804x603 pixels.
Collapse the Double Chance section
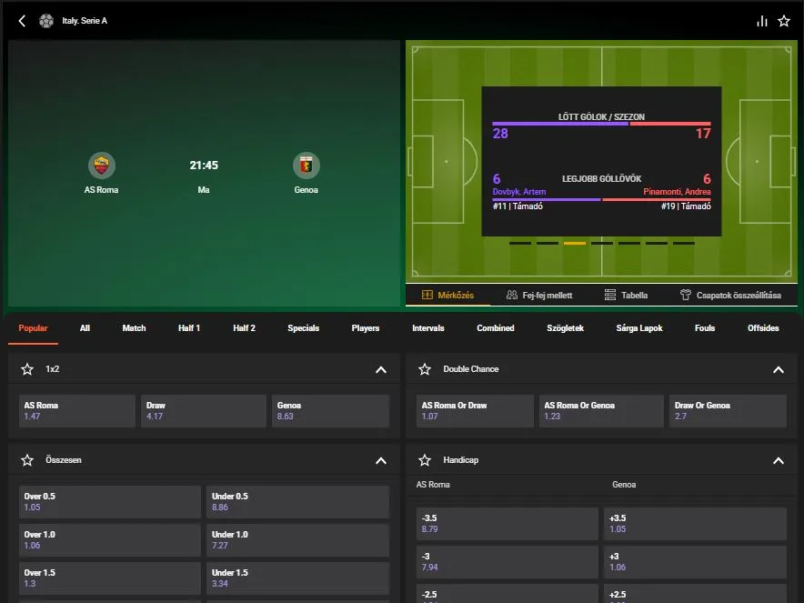click(x=779, y=369)
